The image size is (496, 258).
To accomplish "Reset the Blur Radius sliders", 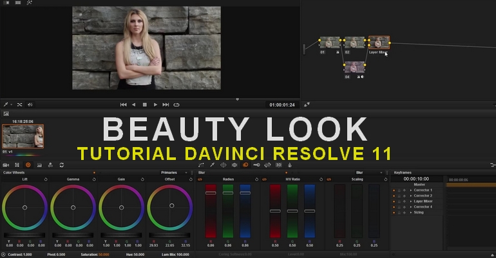I will [256, 179].
